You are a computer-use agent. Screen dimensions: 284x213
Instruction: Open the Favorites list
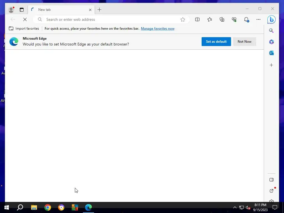point(210,19)
